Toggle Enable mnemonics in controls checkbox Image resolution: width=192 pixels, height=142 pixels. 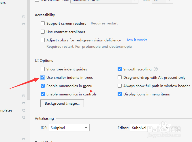[43, 94]
